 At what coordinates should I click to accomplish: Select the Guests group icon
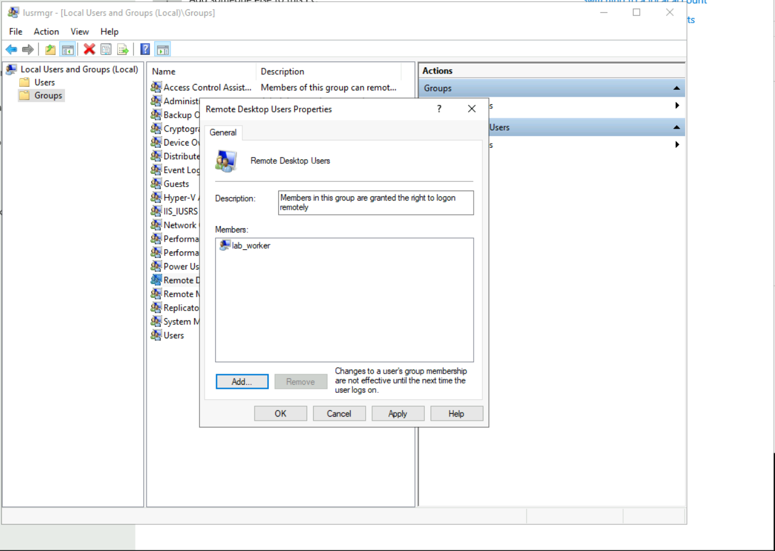click(x=156, y=184)
